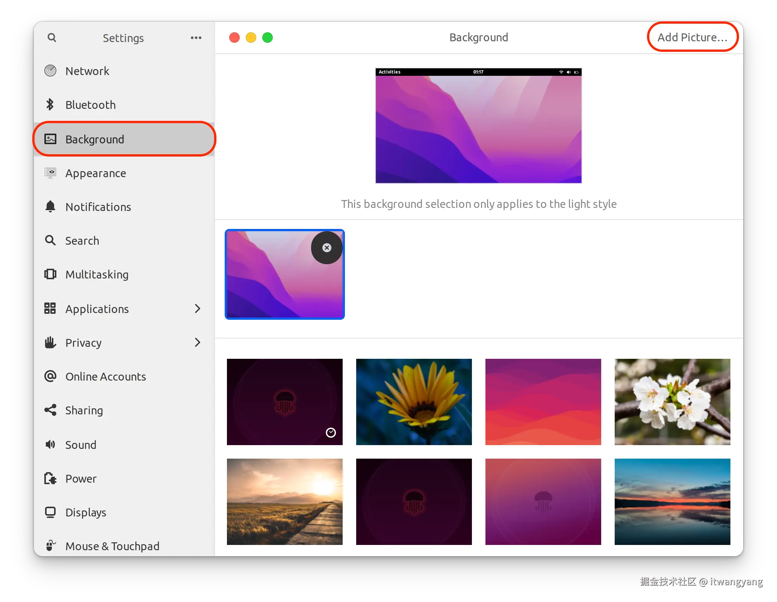Viewport: 777px width, 602px height.
Task: Click the Power icon in sidebar
Action: click(50, 478)
